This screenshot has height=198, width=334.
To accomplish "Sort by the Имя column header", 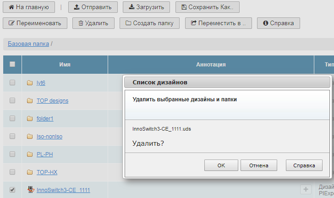I will click(65, 65).
